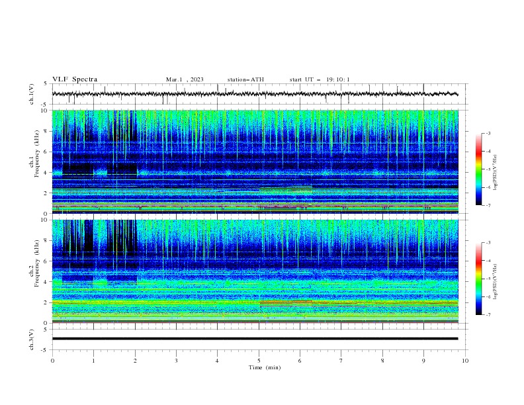Click the time axis tick label '10'
Screen dimensions: 524x405
pos(465,361)
